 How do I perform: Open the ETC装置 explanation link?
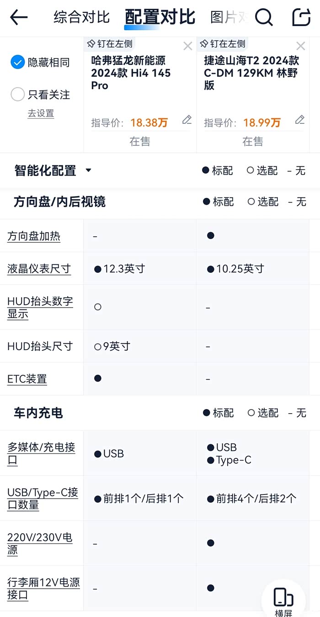[27, 379]
